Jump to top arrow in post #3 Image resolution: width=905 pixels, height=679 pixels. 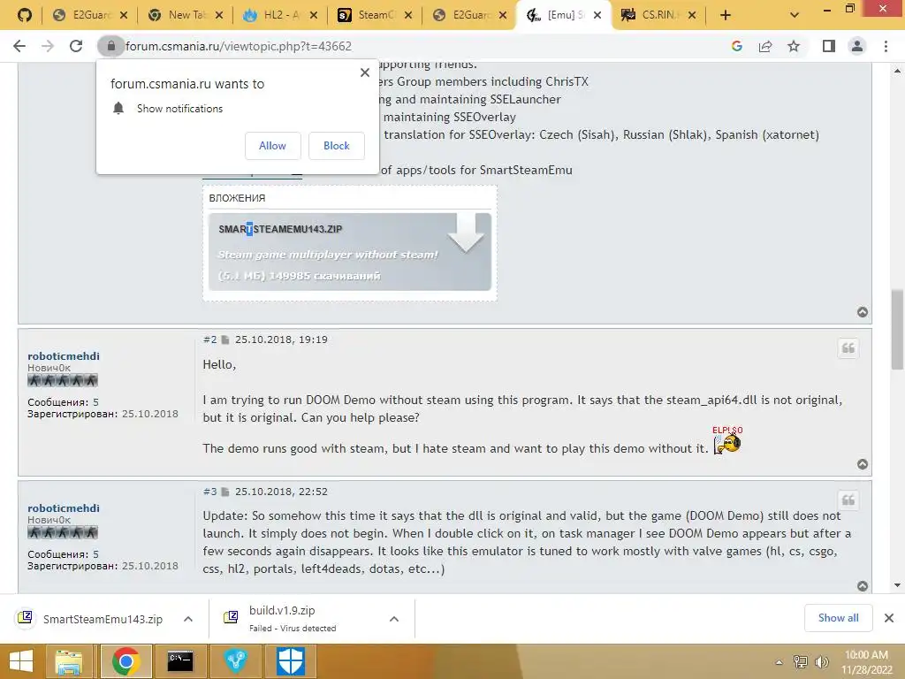click(863, 586)
